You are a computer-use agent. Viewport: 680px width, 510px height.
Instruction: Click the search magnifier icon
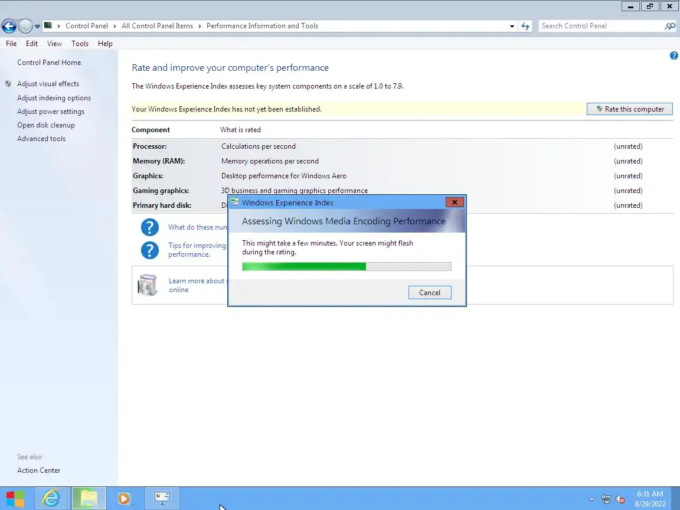(669, 26)
